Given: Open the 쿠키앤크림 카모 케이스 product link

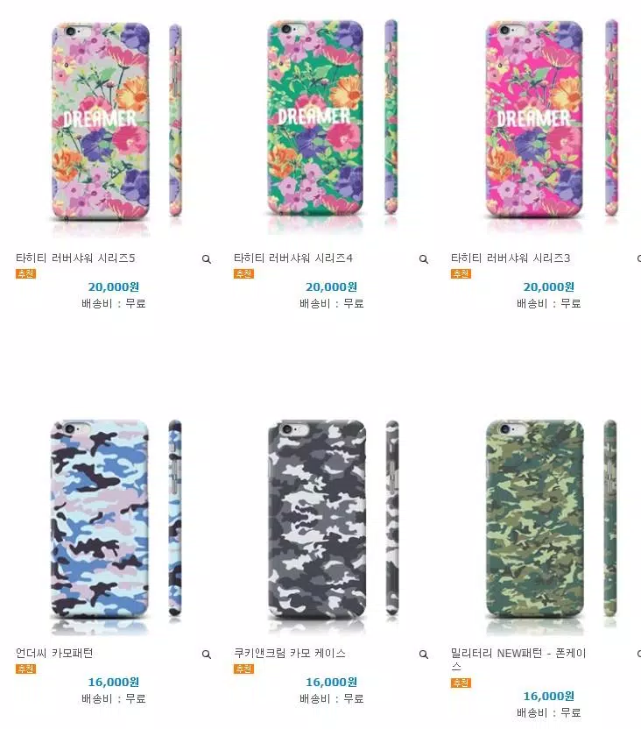Looking at the screenshot, I should click(x=289, y=654).
